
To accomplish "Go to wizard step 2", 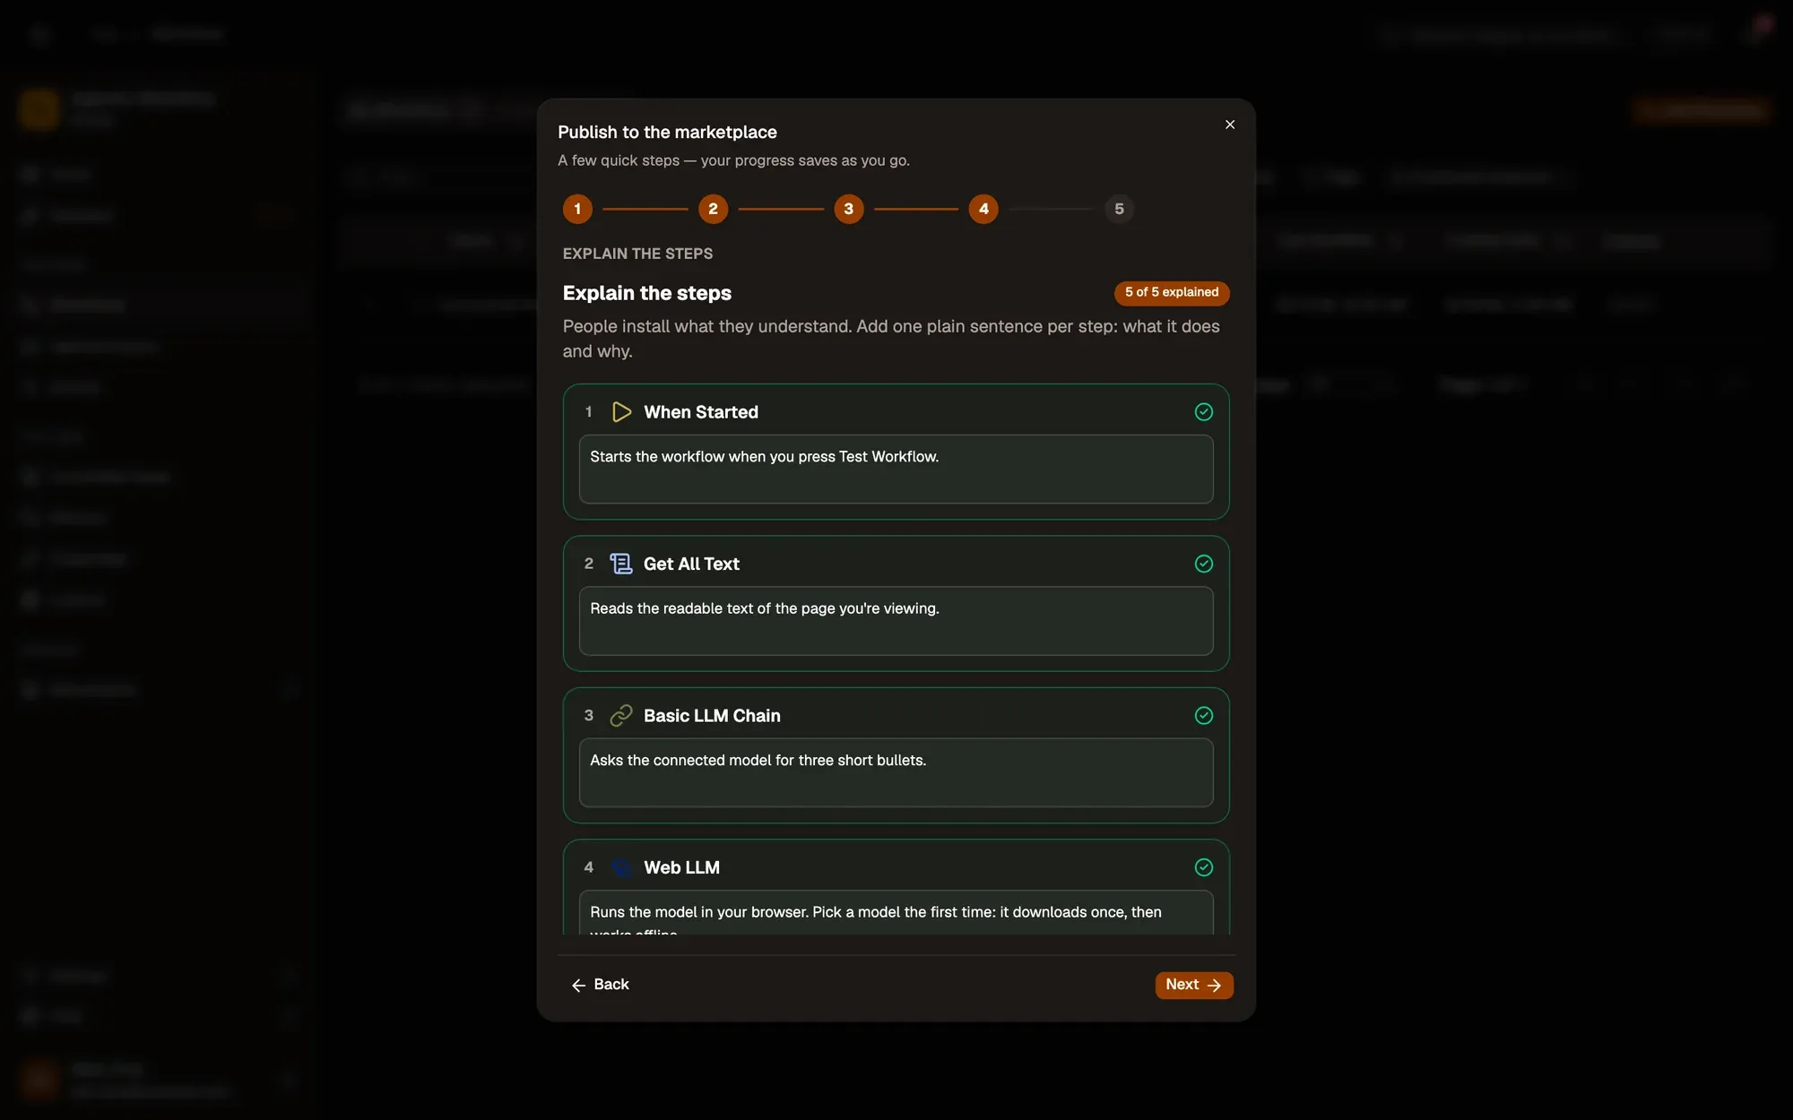I will coord(713,209).
